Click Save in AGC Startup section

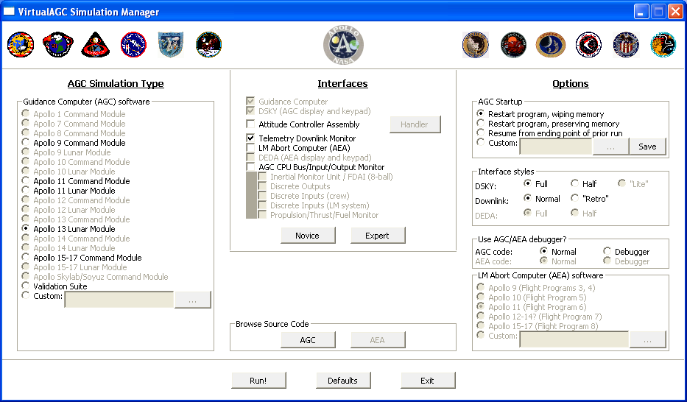point(647,147)
